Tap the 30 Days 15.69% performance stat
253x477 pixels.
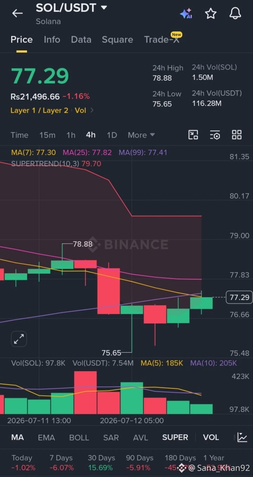102,463
